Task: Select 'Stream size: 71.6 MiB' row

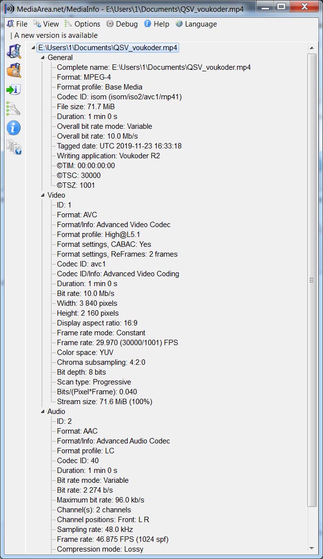Action: tap(105, 402)
